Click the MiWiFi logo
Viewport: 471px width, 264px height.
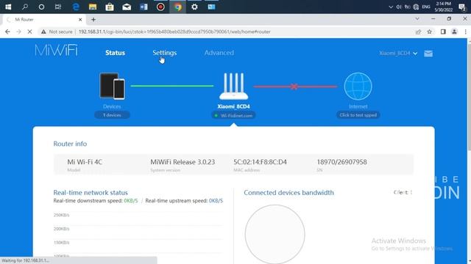coord(56,50)
